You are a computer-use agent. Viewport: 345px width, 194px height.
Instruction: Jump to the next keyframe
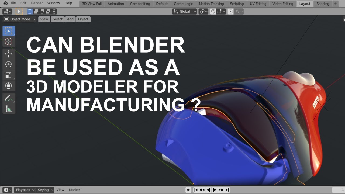pos(221,190)
